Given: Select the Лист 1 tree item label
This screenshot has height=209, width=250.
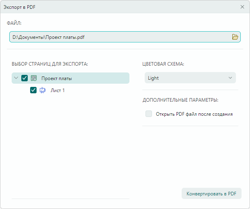Looking at the screenshot, I should pos(57,90).
